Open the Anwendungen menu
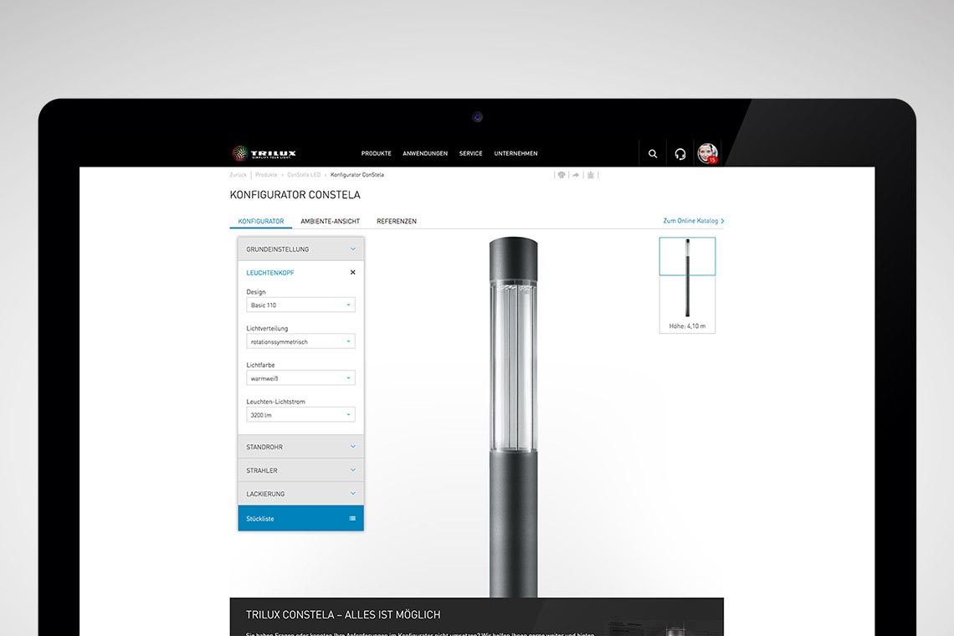This screenshot has width=954, height=636. [424, 153]
